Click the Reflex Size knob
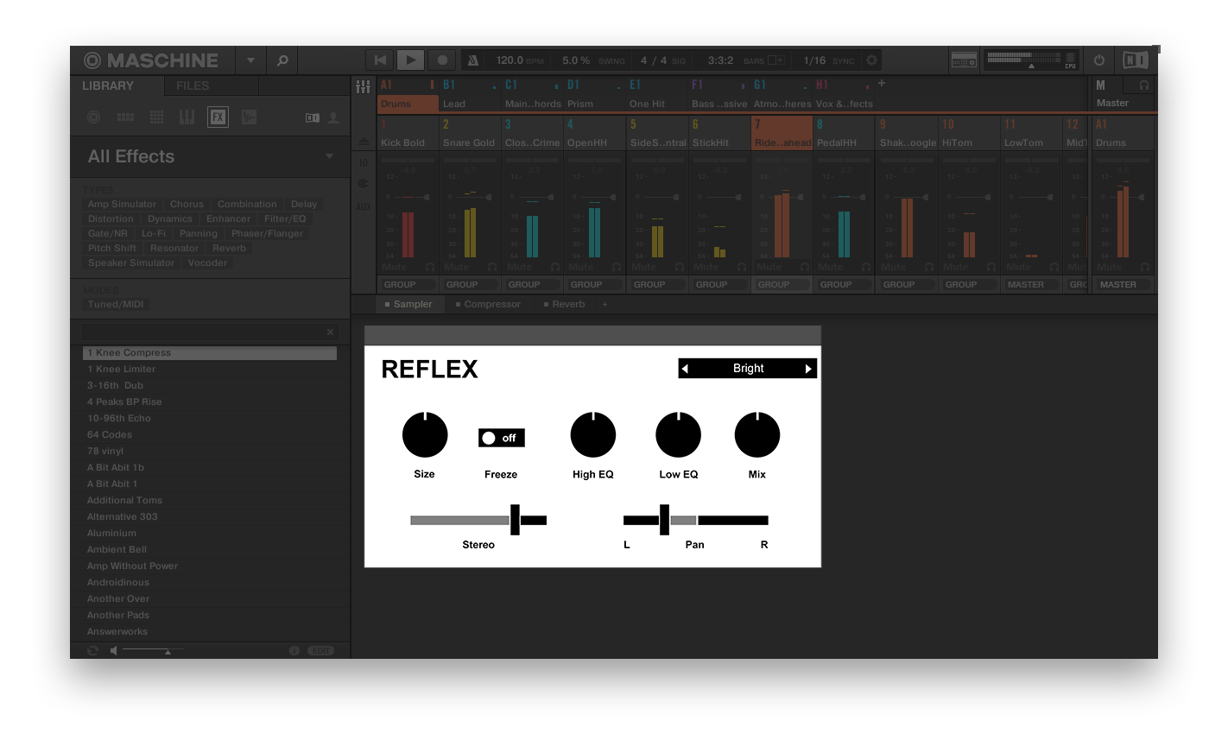Image resolution: width=1228 pixels, height=740 pixels. [425, 434]
